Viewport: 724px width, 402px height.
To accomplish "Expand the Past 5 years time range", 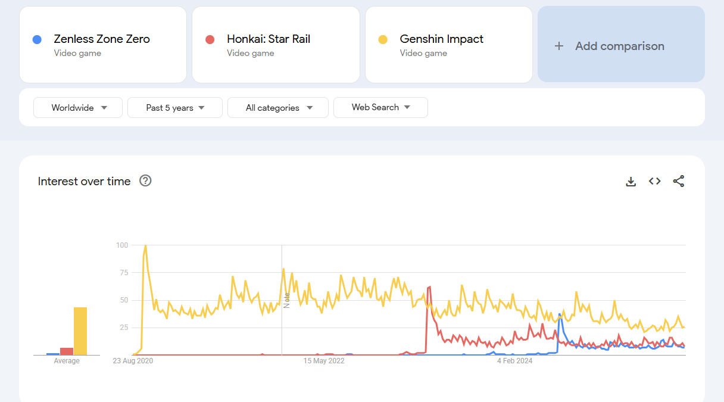I will [175, 108].
